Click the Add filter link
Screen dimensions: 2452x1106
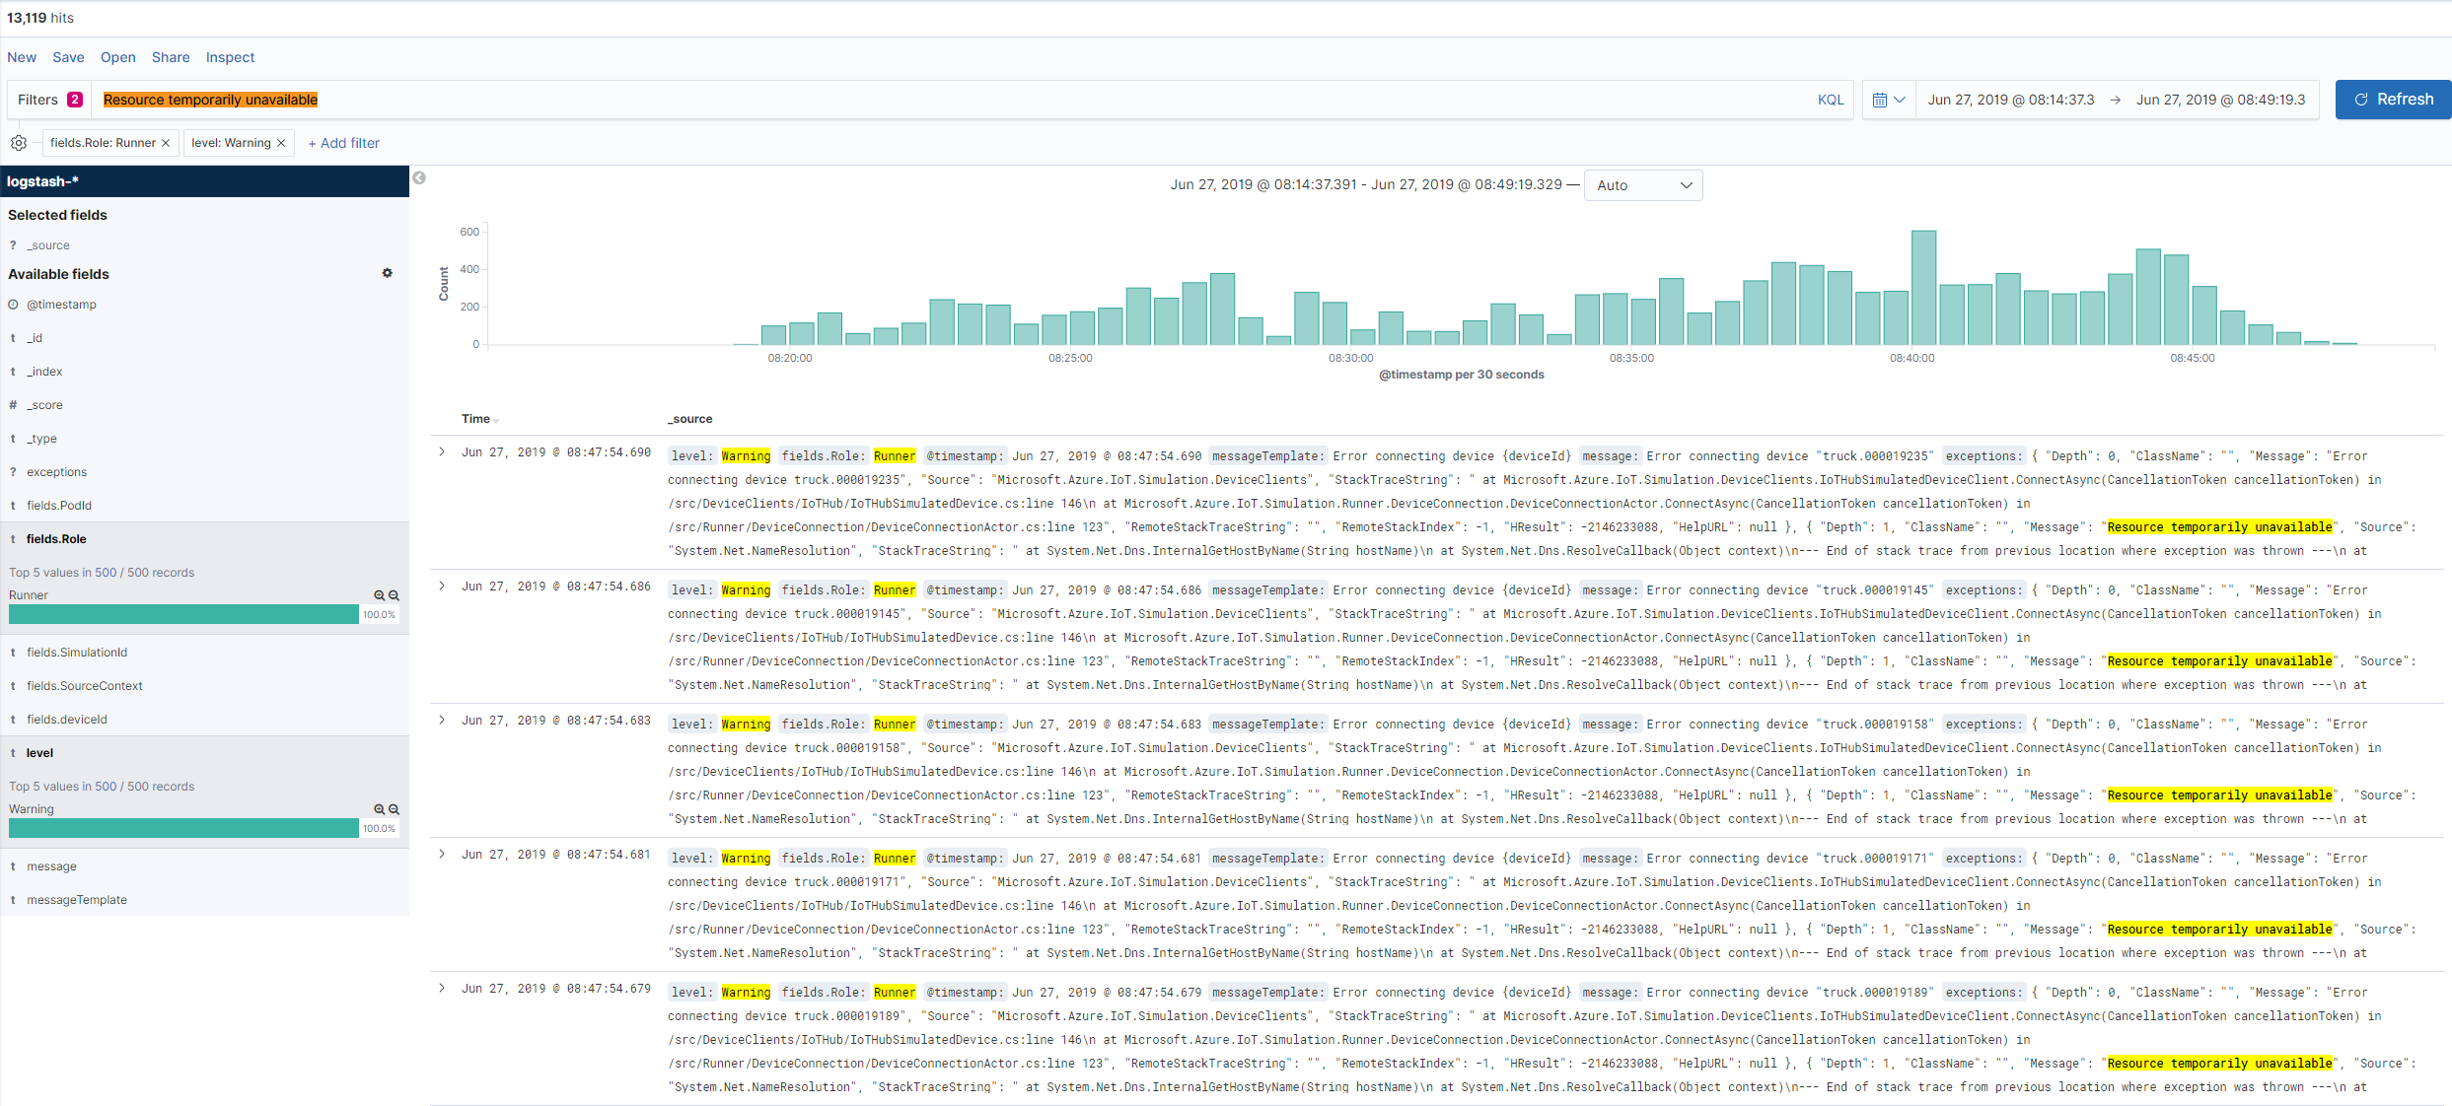(x=343, y=142)
